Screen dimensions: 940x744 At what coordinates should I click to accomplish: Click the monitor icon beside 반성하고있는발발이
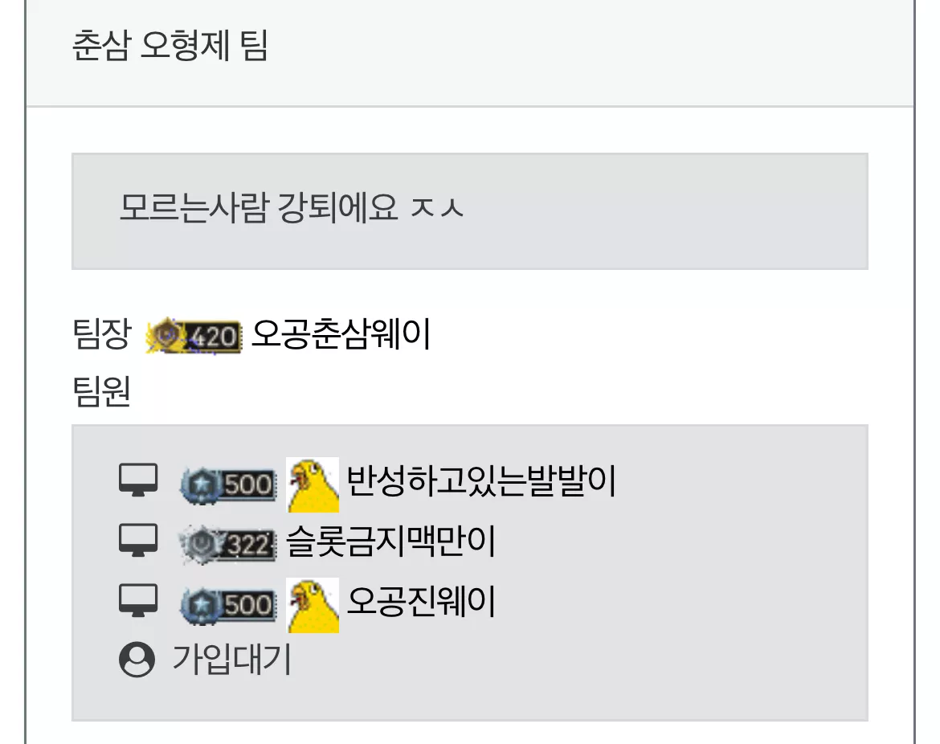click(138, 480)
